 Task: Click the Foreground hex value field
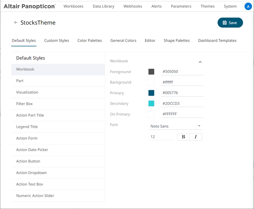coord(182,72)
